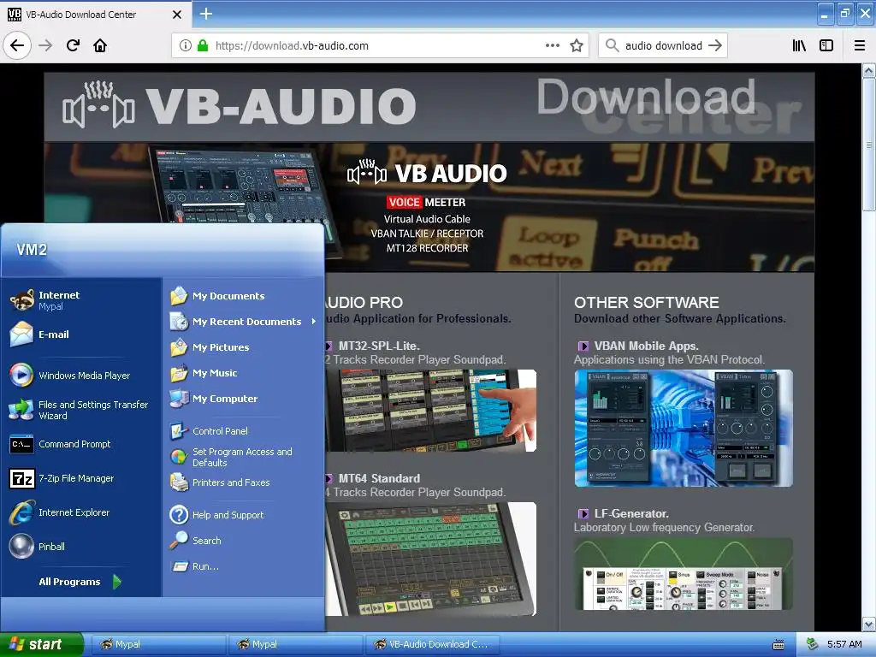Click the page scrollbar down arrow
This screenshot has height=657, width=876.
point(868,624)
